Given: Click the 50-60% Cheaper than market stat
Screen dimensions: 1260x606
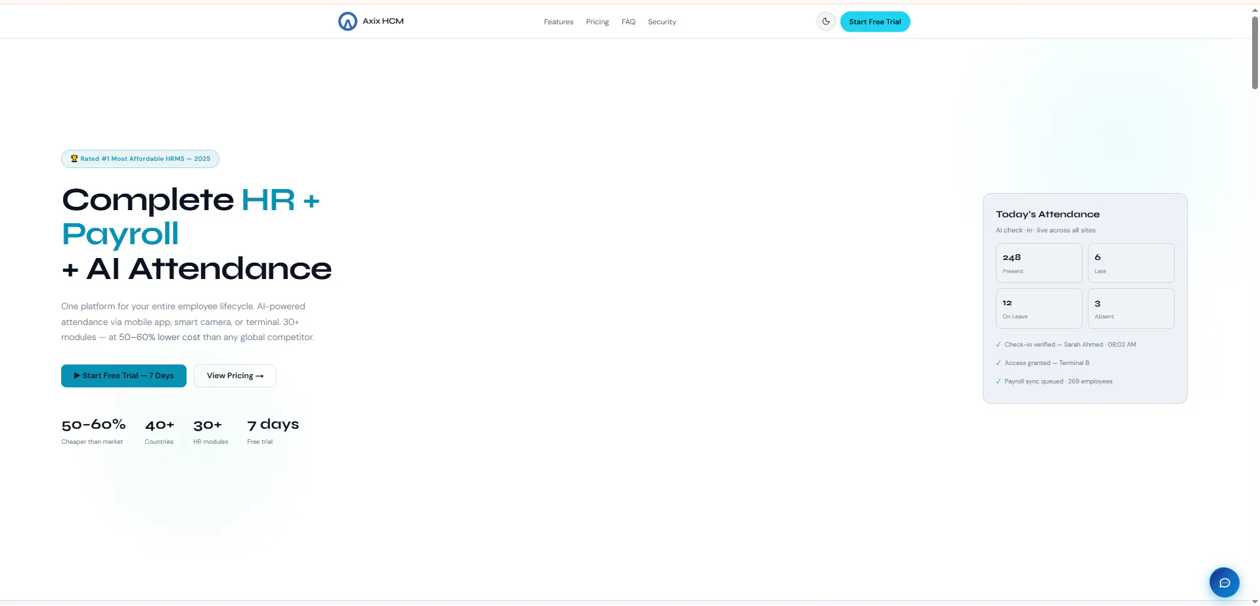Looking at the screenshot, I should (x=93, y=431).
